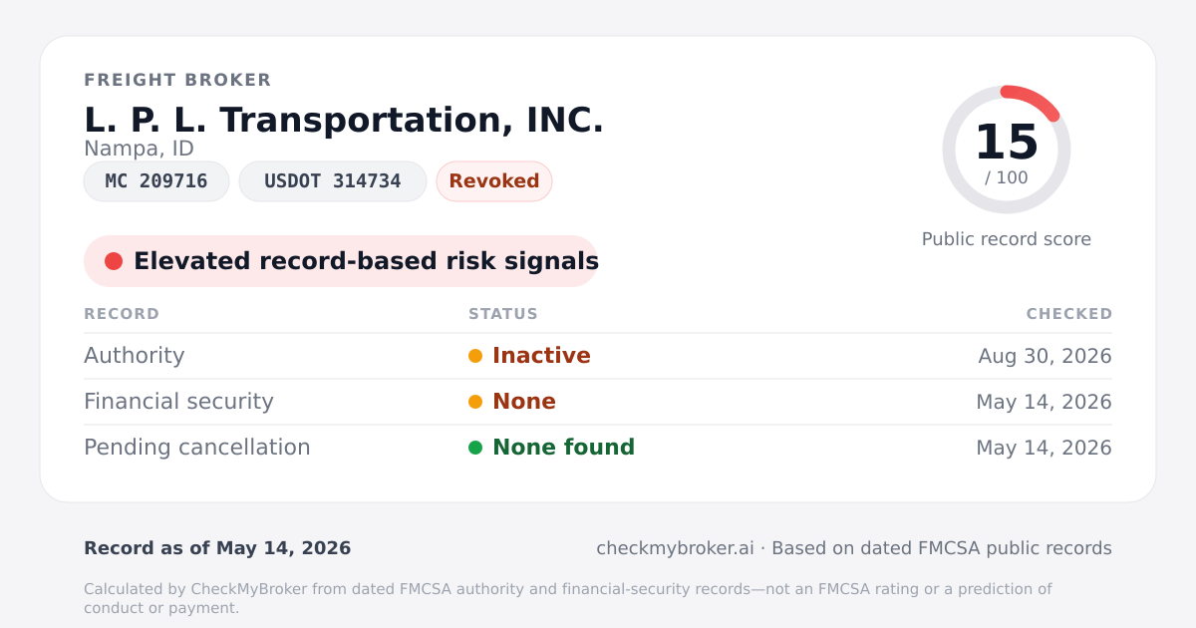Select the Pending cancellation row label
Screen dimensions: 1196x628
[x=197, y=448]
